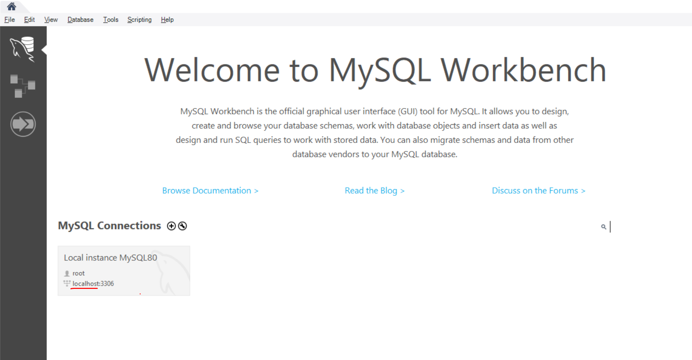692x360 pixels.
Task: Click the localhost:3306 text
Action: pos(93,284)
